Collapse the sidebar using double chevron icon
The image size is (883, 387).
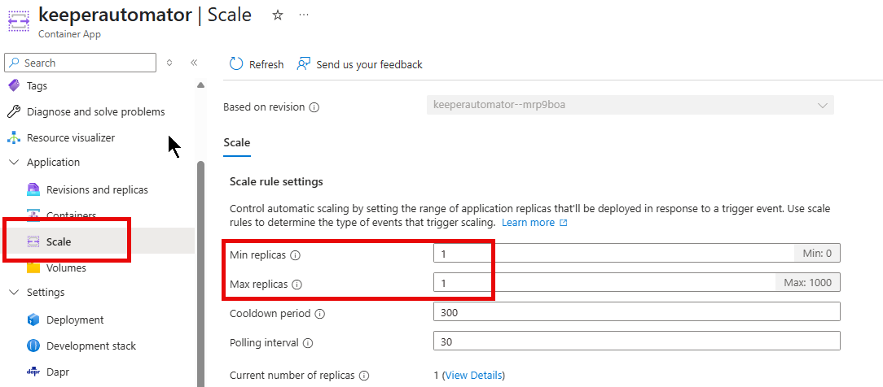(x=194, y=63)
